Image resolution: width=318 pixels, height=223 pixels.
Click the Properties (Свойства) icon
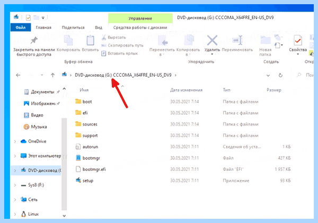tap(298, 40)
